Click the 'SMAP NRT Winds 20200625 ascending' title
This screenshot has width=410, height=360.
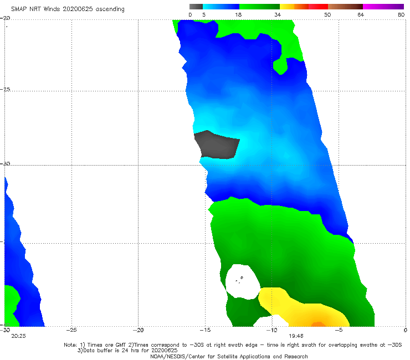pos(68,9)
